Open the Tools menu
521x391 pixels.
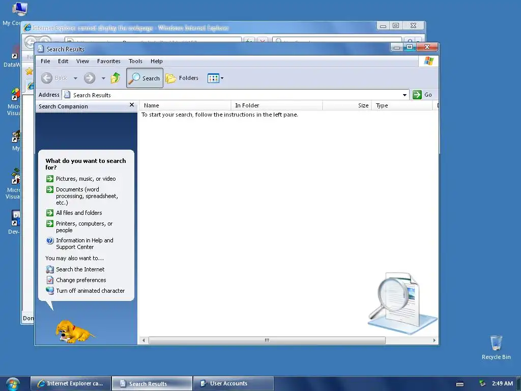click(x=135, y=61)
